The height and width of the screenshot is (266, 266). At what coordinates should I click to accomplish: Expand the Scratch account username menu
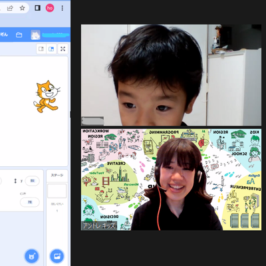(56, 35)
